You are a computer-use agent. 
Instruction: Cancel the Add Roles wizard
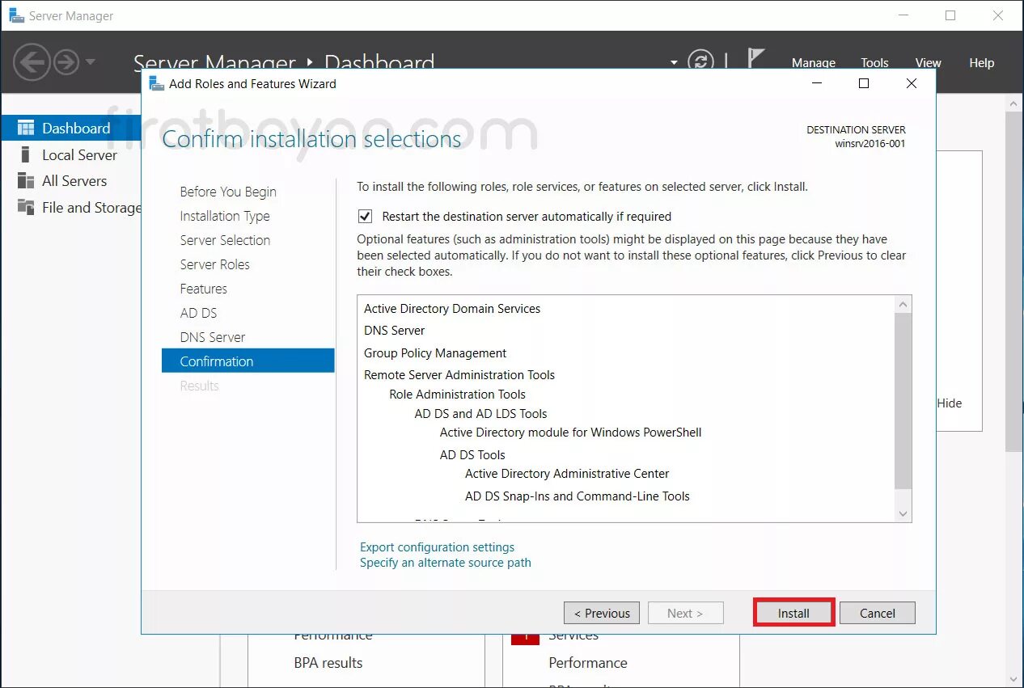[877, 613]
